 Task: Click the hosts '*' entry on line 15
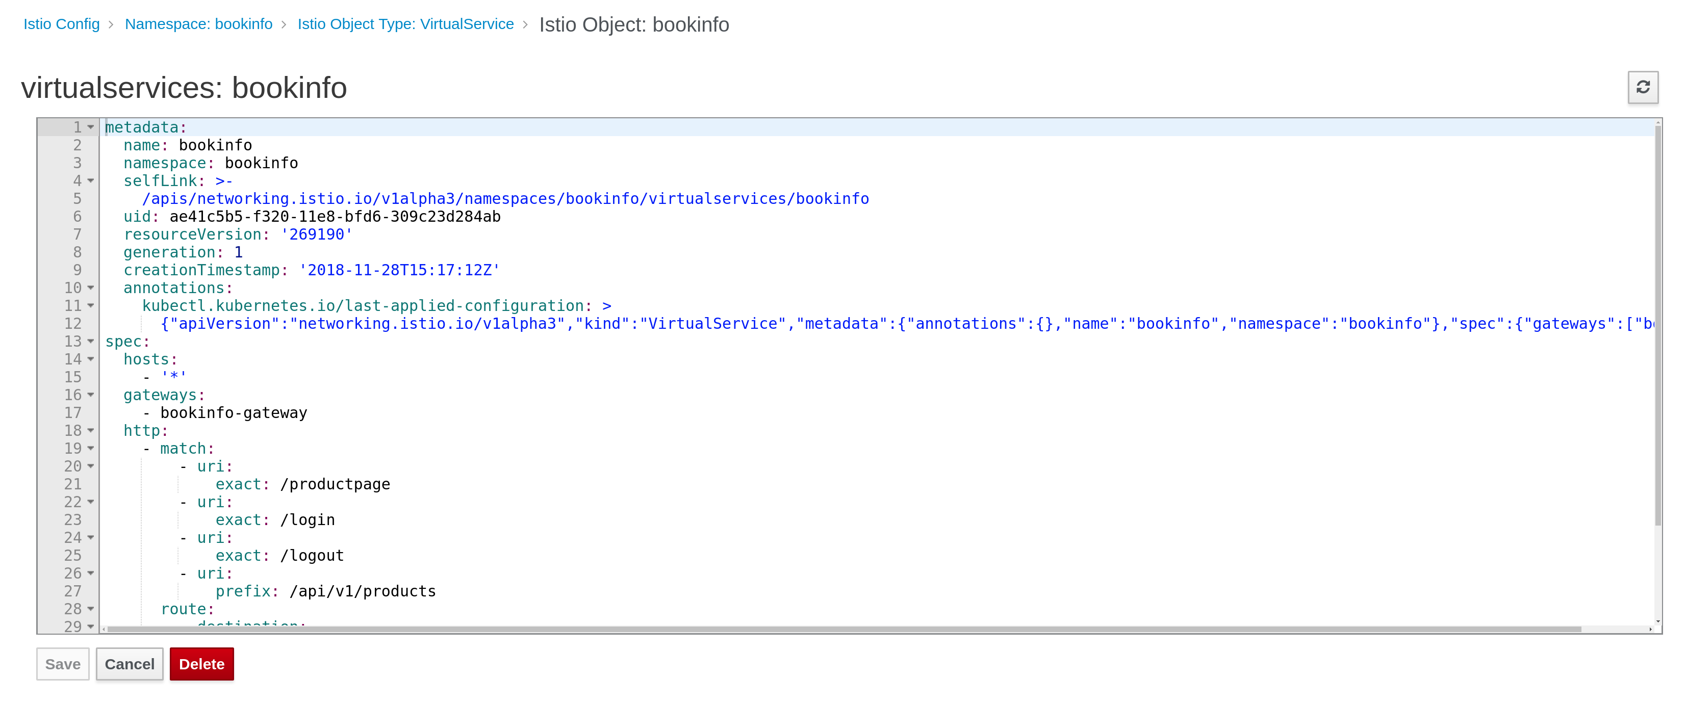(174, 377)
